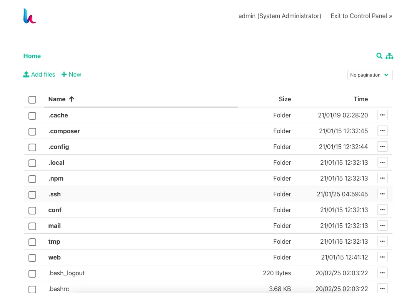Click the New plus icon
The image size is (419, 293).
(x=64, y=74)
